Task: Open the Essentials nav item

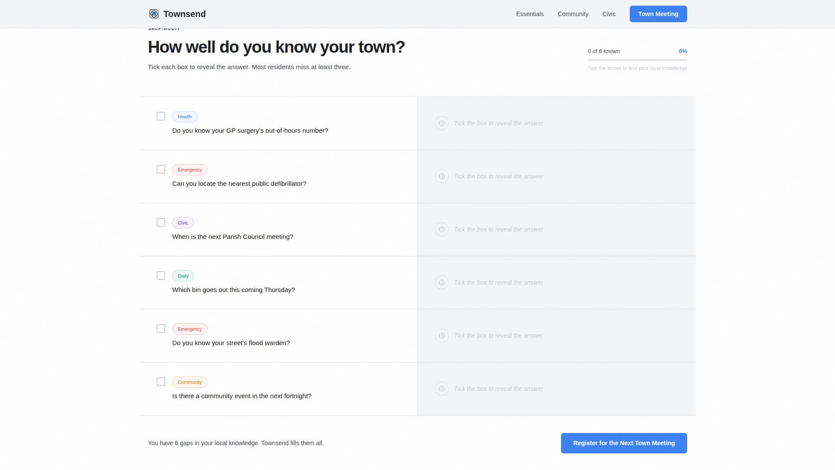Action: 530,14
